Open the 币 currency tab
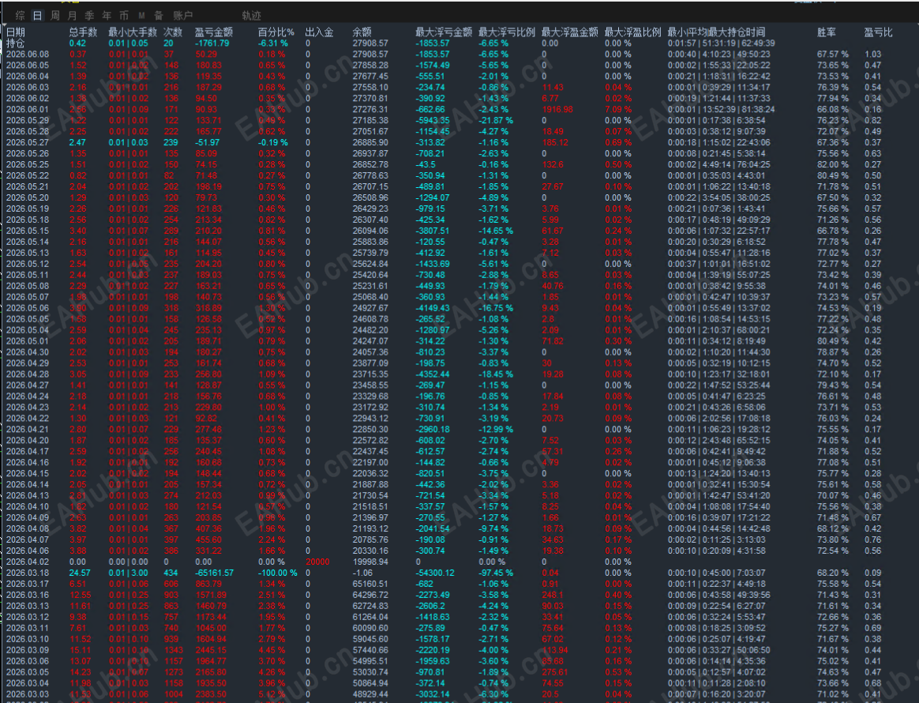The width and height of the screenshot is (919, 703). 124,16
